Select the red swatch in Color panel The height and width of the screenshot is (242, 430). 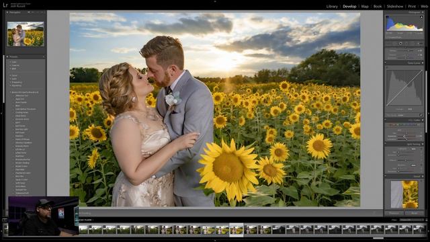click(x=390, y=125)
